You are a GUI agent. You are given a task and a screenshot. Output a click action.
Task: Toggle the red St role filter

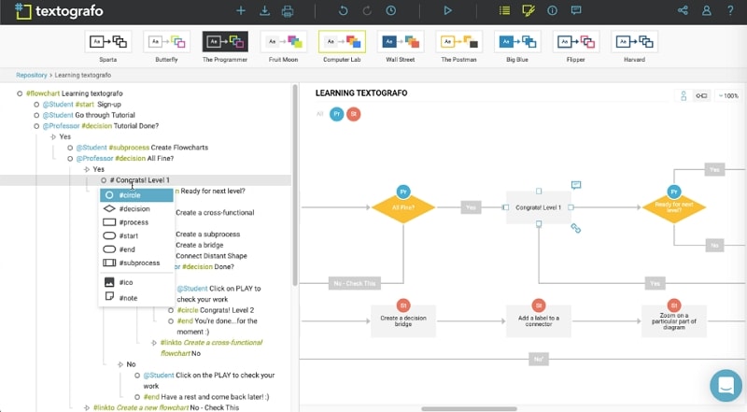coord(354,114)
